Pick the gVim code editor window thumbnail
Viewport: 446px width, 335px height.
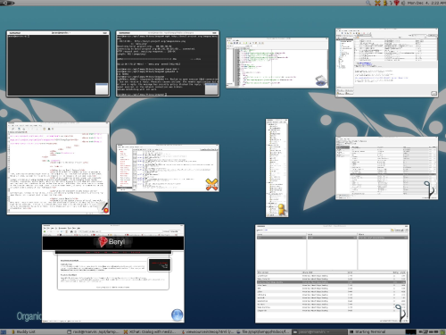[277, 63]
